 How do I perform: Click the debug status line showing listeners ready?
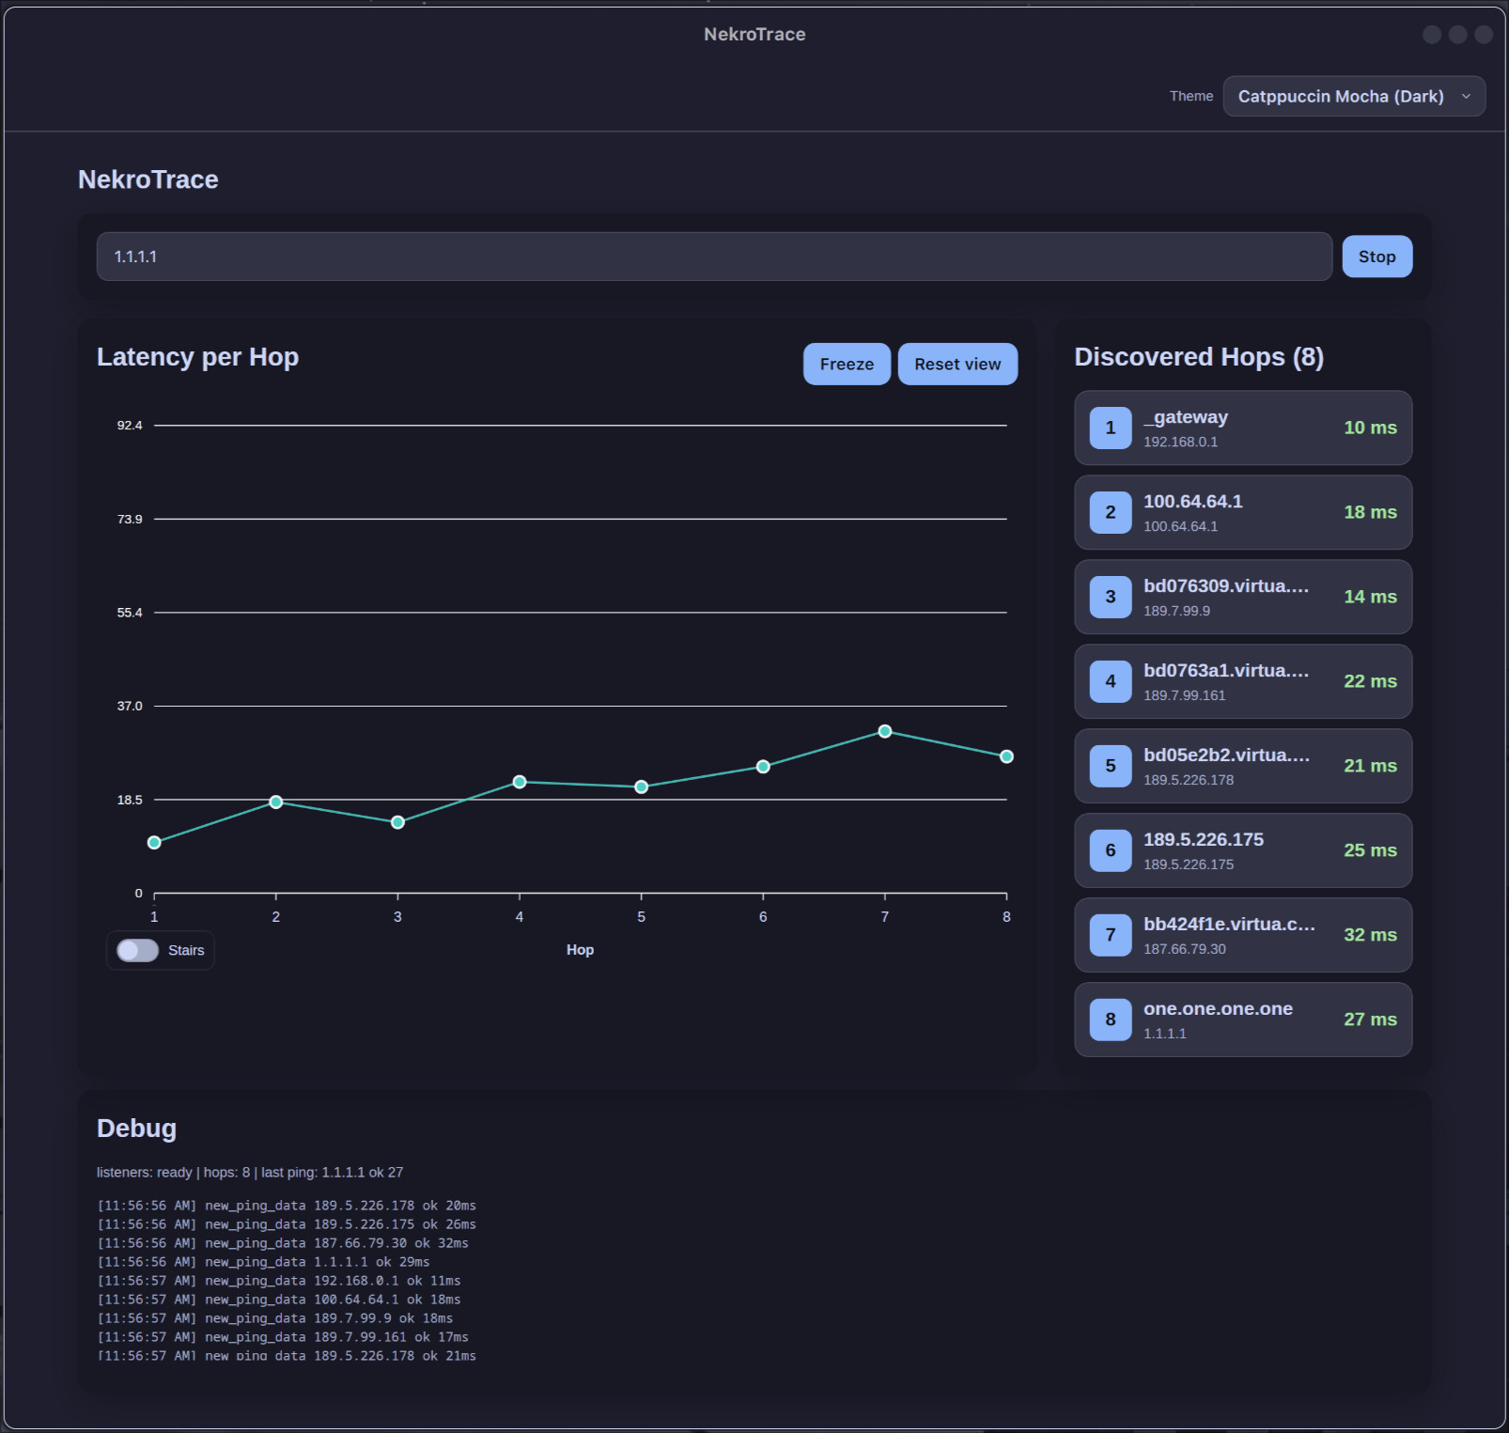(x=250, y=1173)
